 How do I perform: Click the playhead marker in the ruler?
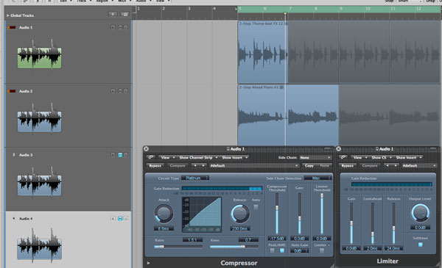pos(285,13)
